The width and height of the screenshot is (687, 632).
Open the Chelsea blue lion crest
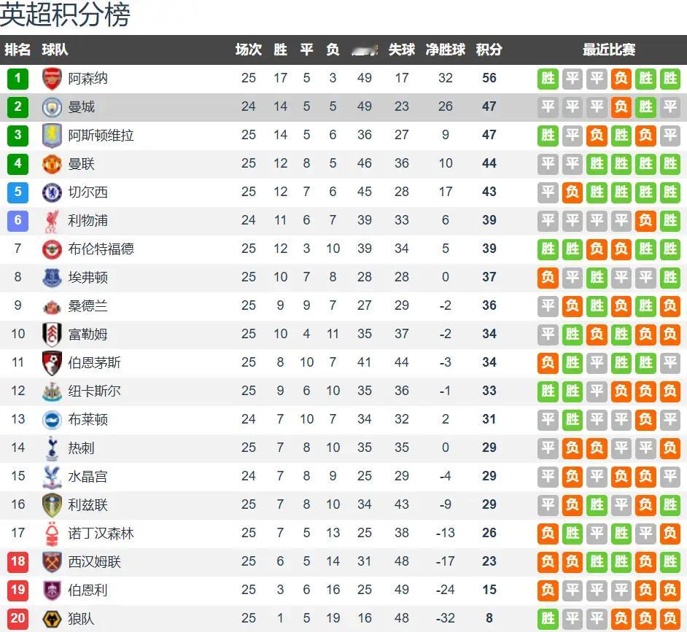tap(52, 192)
